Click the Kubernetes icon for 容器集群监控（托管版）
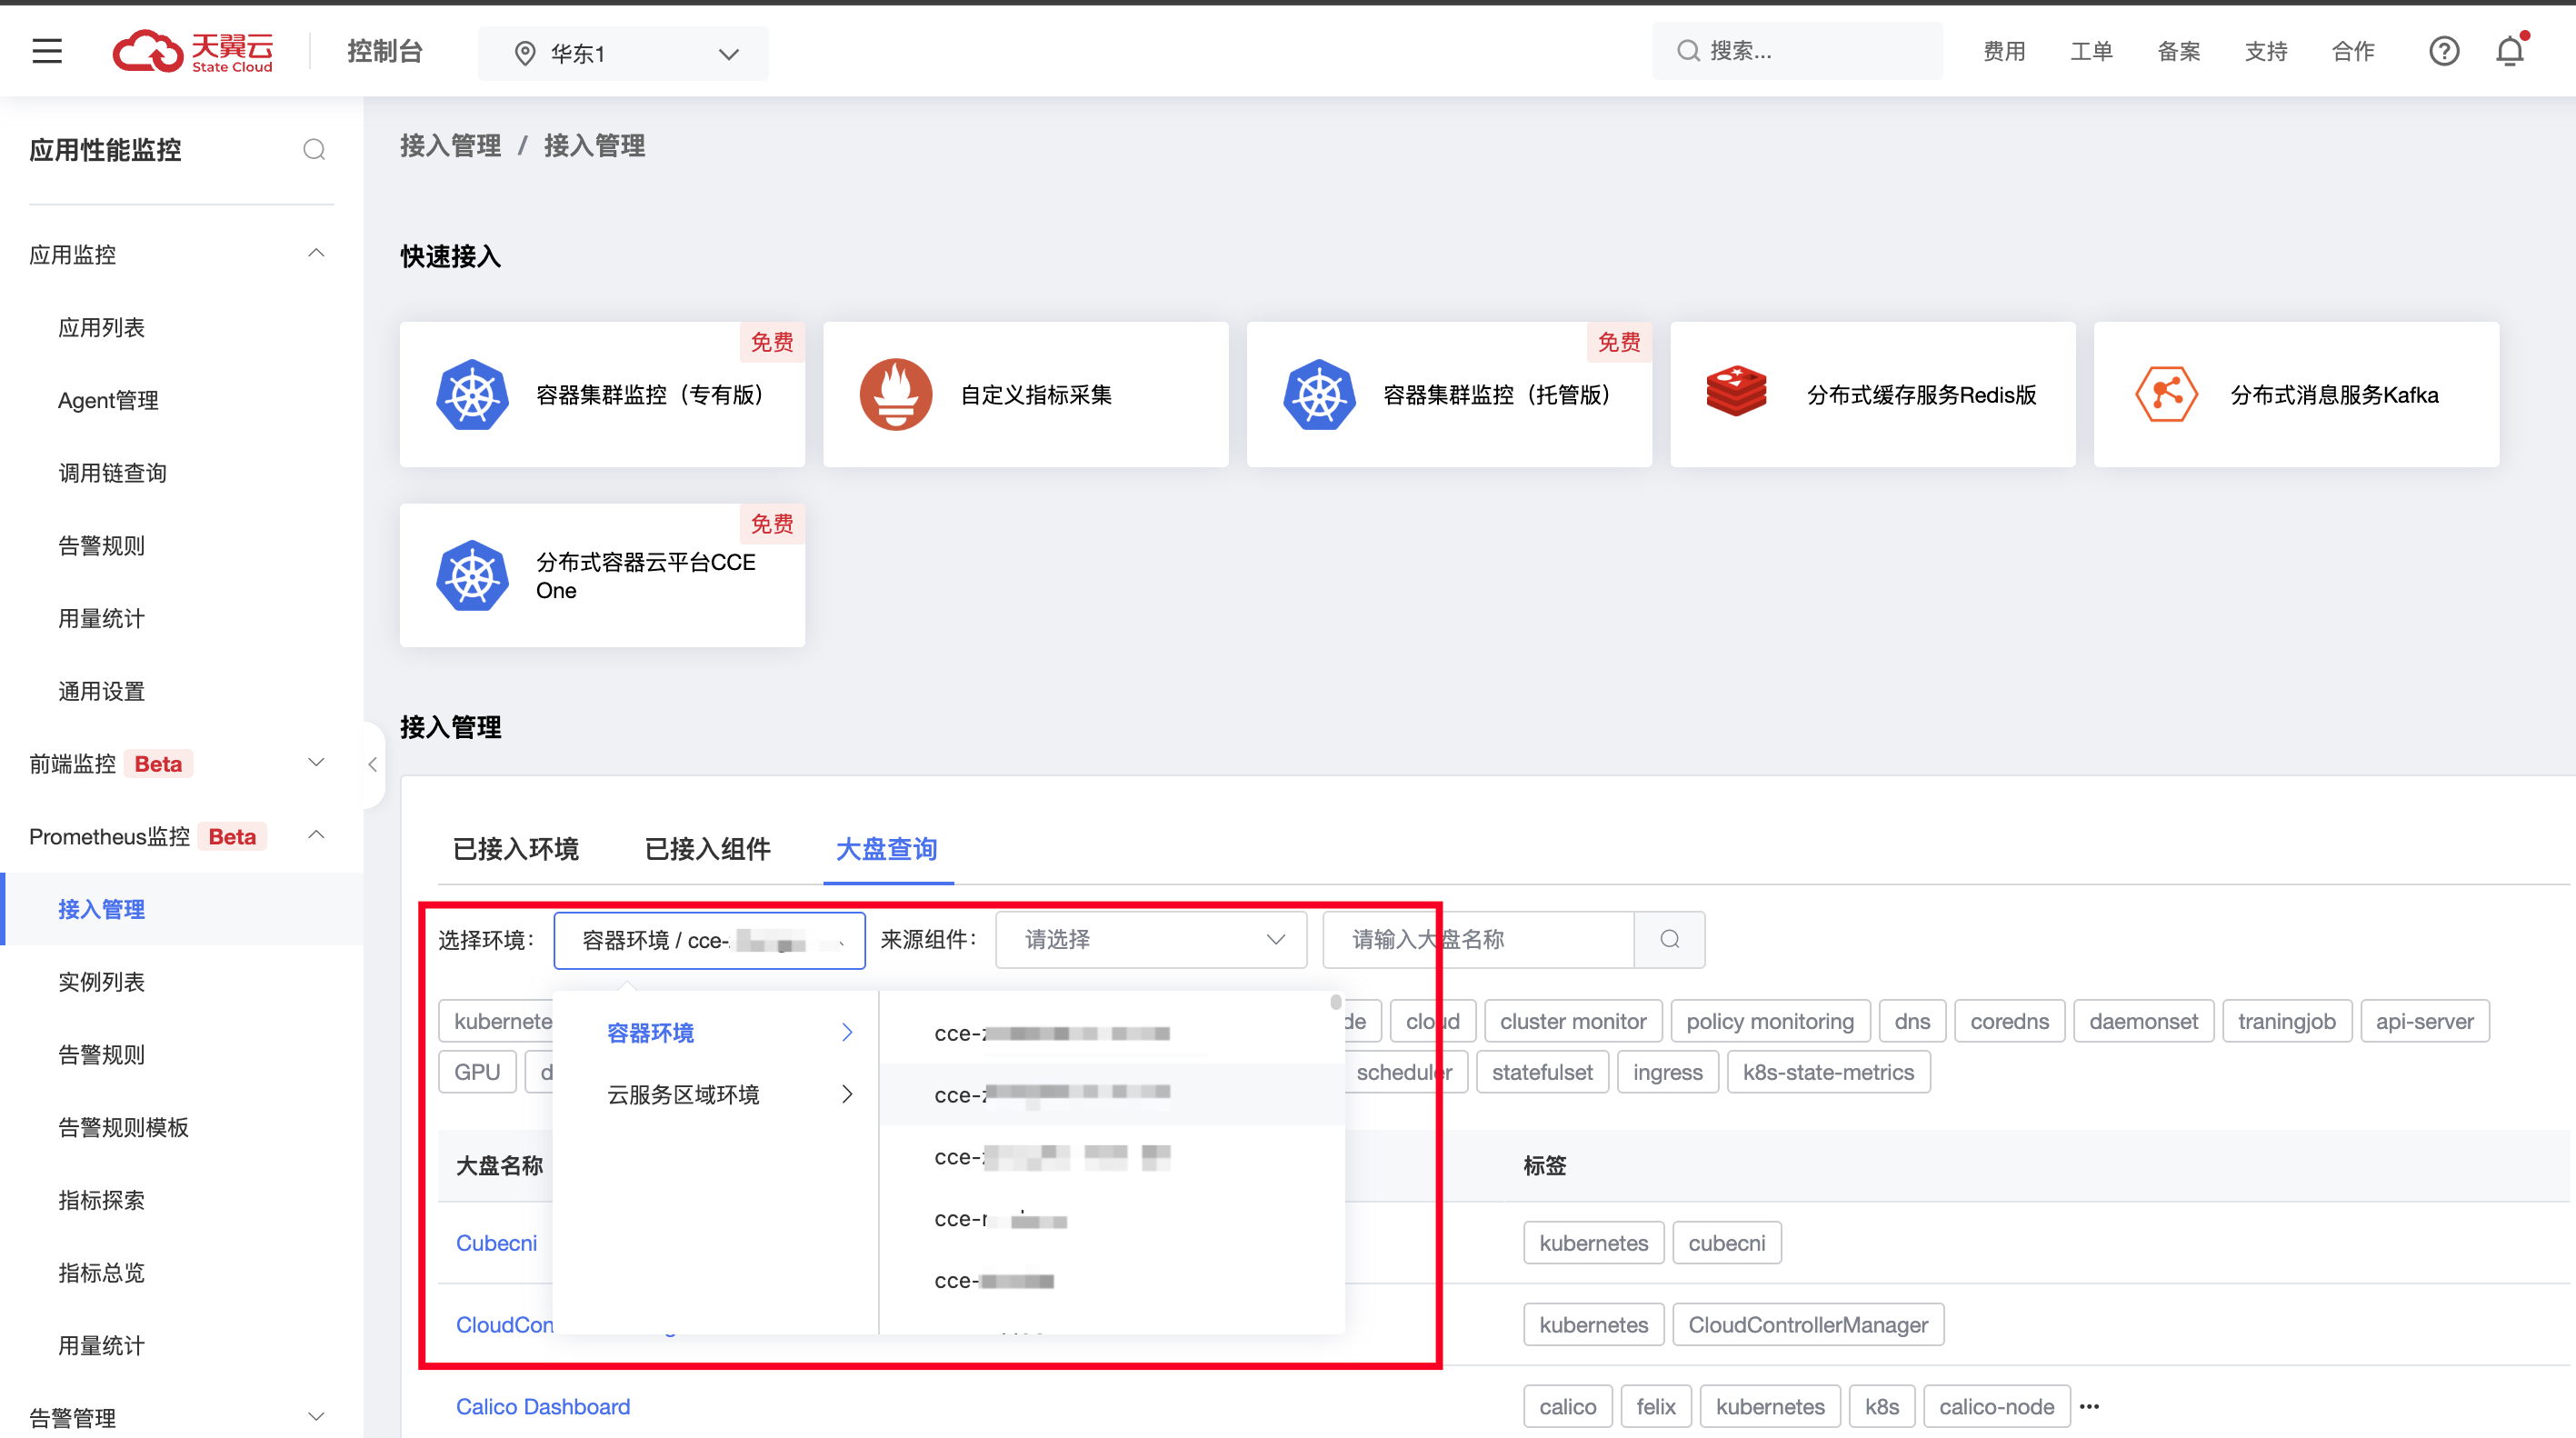 (1319, 395)
